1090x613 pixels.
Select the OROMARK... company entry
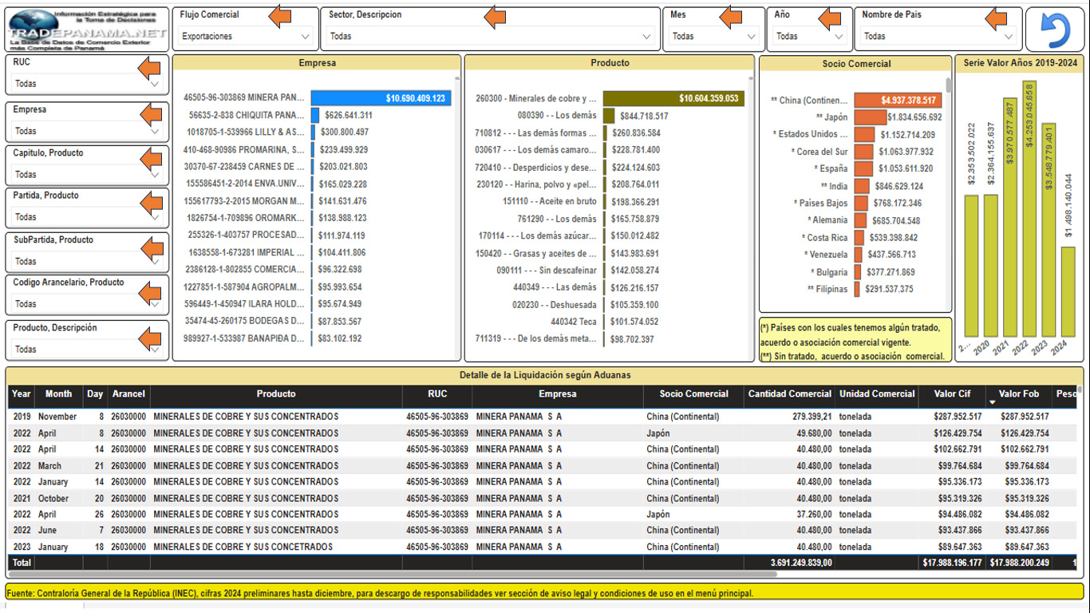(x=246, y=218)
